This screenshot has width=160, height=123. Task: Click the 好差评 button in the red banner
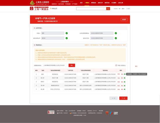124,19
